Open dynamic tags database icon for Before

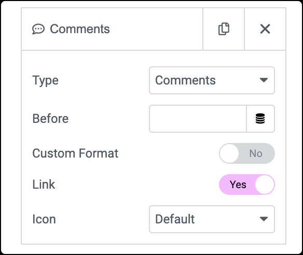point(260,119)
